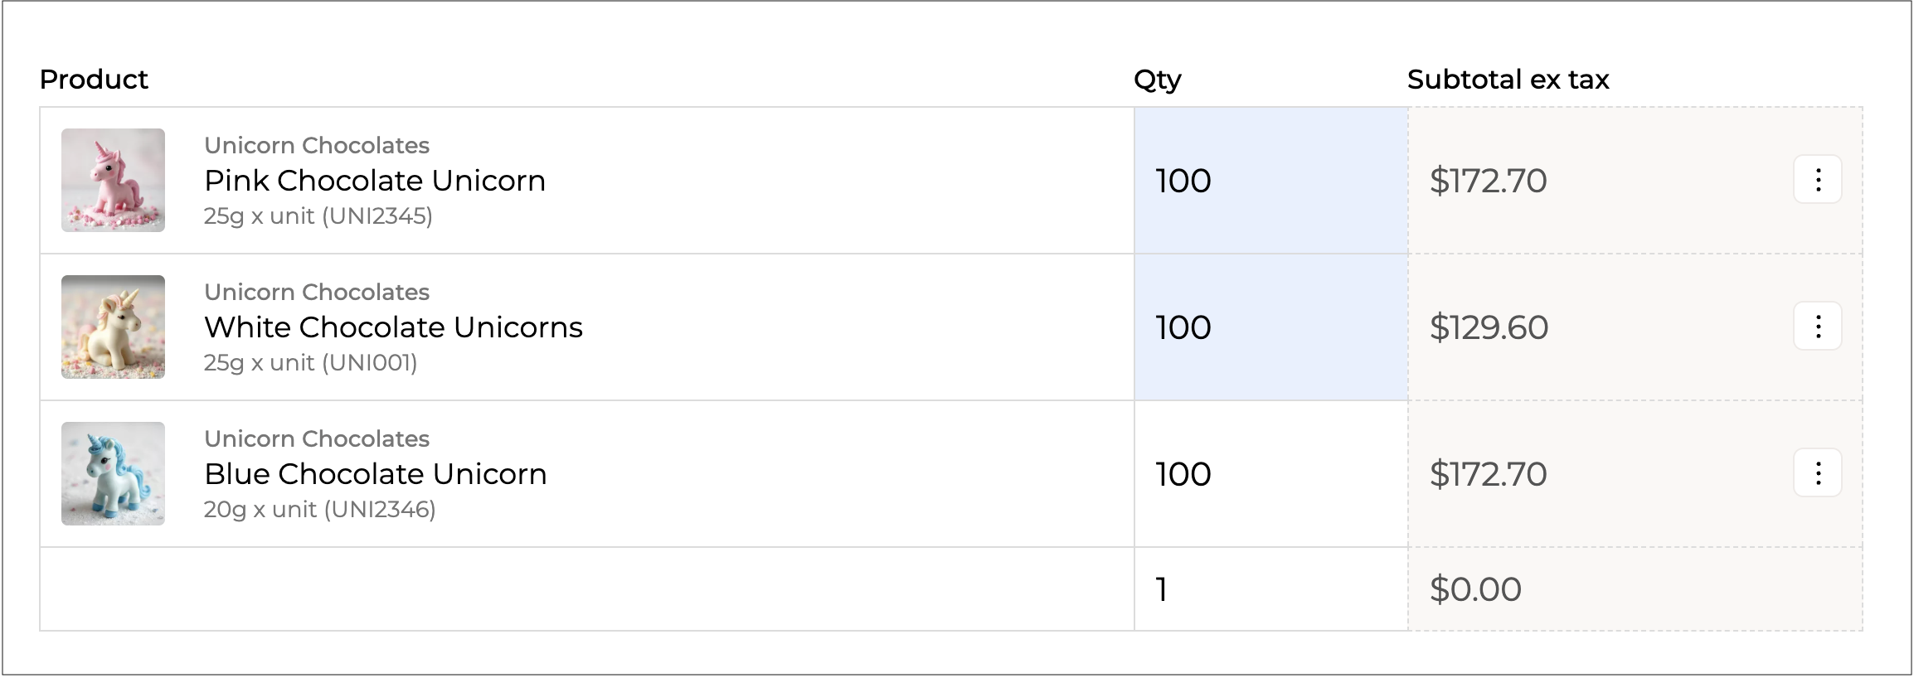Viewport: 1914px width, 678px height.
Task: Click the White Chocolate Unicorns product image
Action: click(113, 327)
